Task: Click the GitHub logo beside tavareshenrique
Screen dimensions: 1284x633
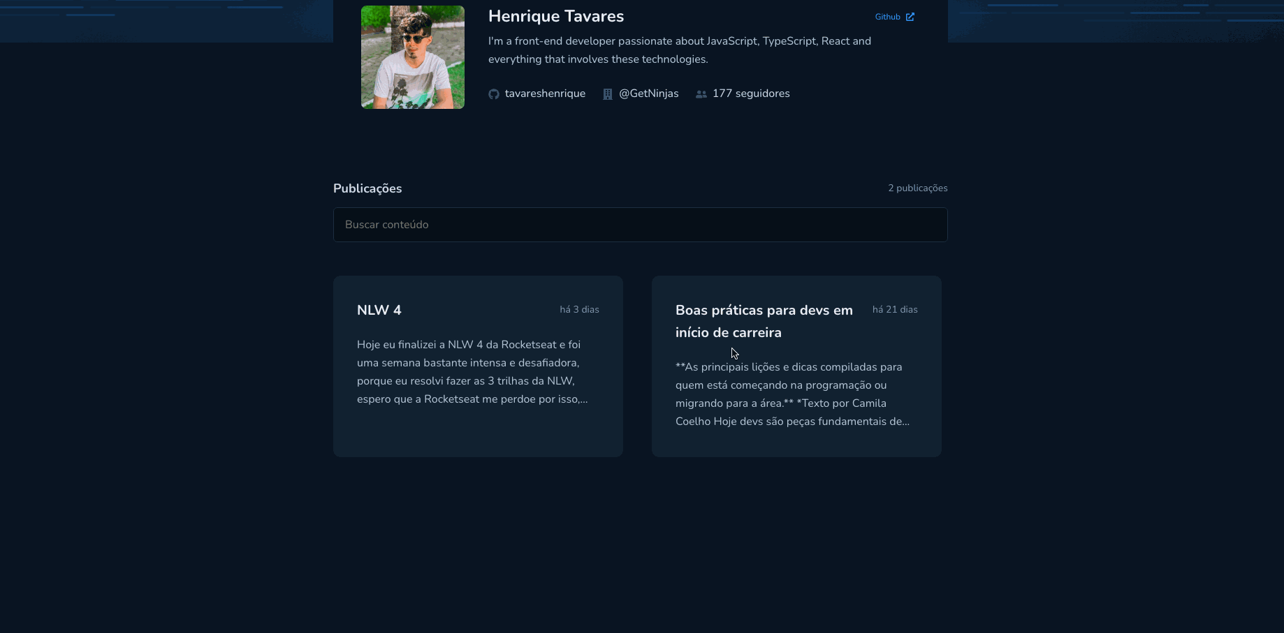Action: pyautogui.click(x=494, y=94)
